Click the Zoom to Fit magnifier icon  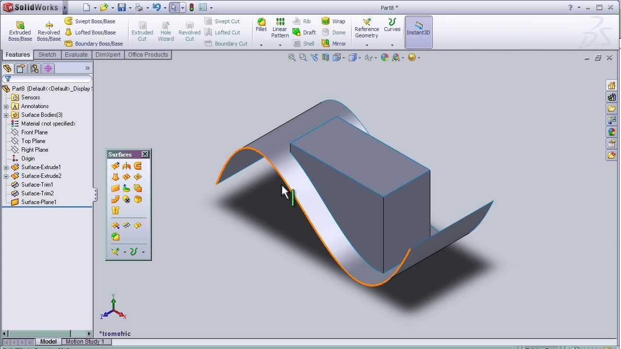tap(292, 57)
